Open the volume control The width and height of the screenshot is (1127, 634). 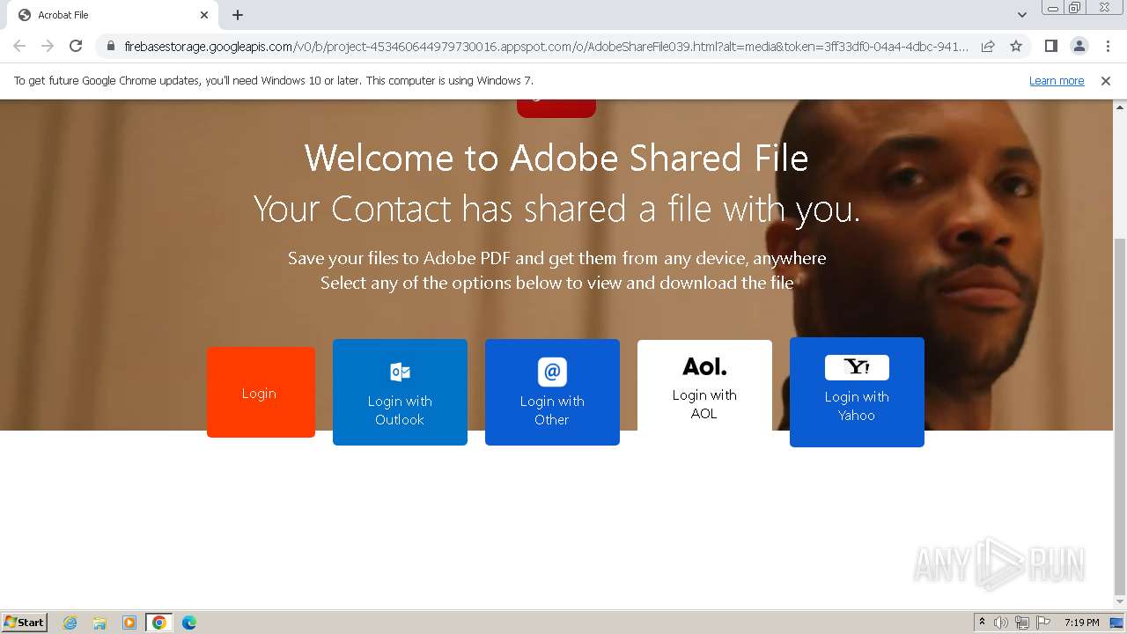pyautogui.click(x=1001, y=623)
